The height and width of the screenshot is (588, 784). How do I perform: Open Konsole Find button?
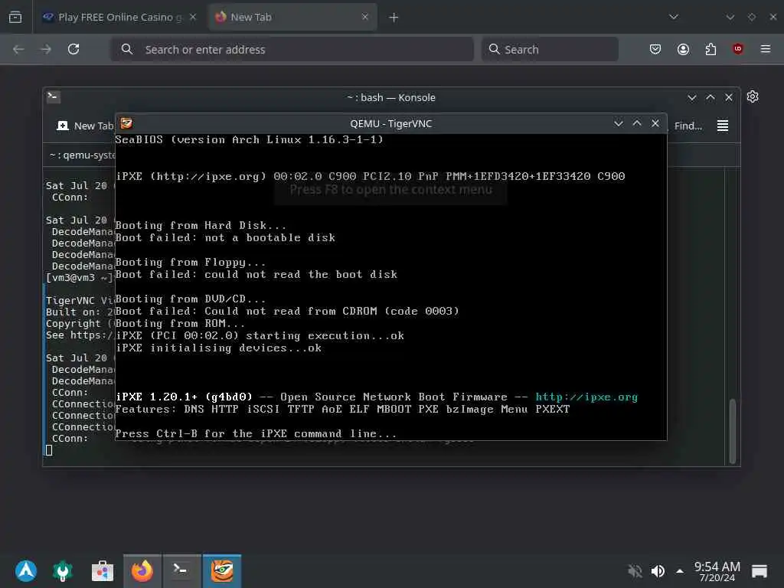(688, 126)
